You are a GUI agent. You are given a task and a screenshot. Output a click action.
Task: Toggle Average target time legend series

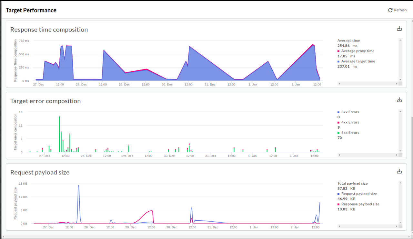(356, 61)
